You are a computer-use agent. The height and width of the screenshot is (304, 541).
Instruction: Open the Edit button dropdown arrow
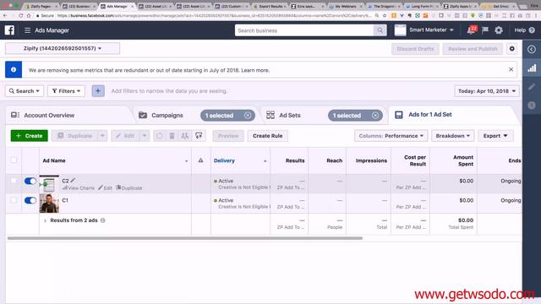145,136
